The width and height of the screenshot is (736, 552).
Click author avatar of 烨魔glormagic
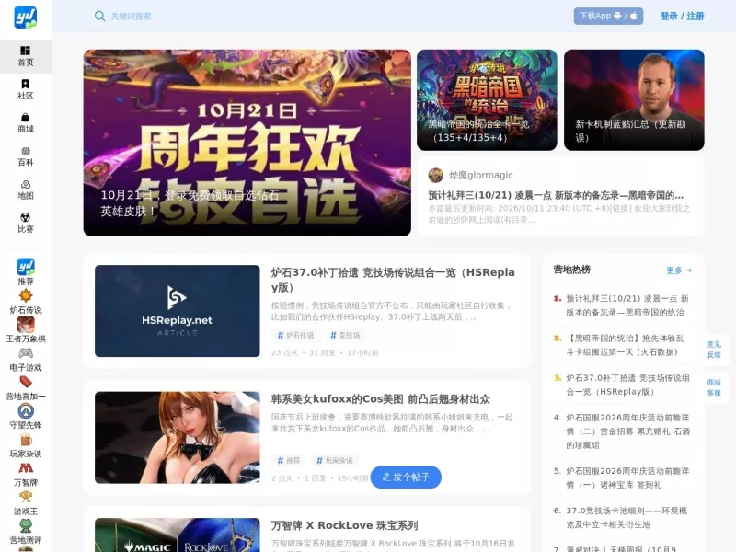coord(435,175)
